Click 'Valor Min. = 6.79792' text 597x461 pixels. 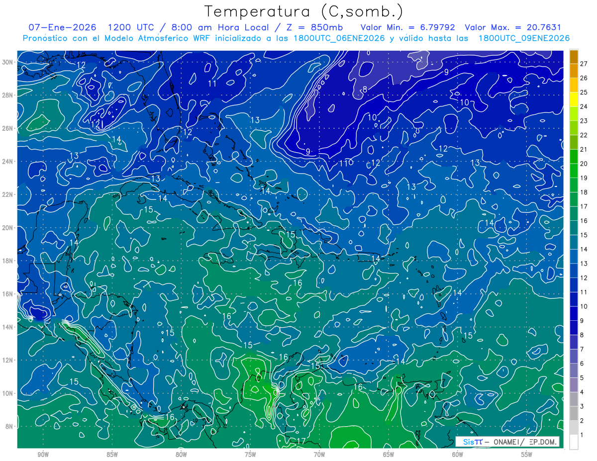407,27
